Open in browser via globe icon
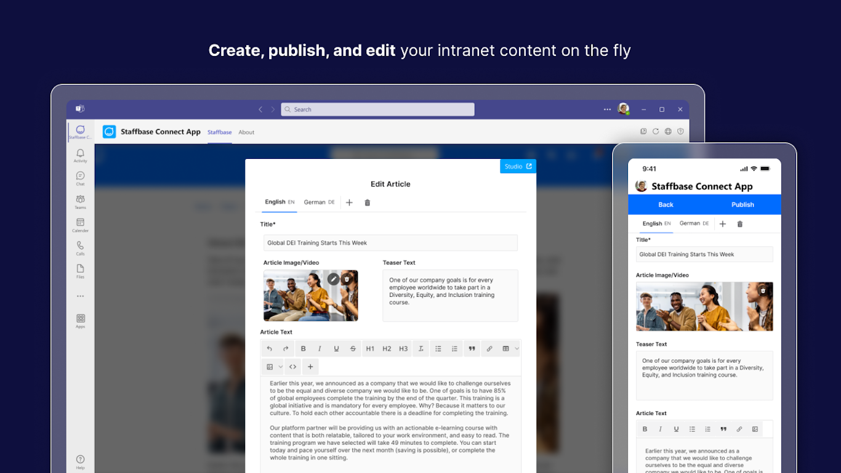 pyautogui.click(x=668, y=132)
